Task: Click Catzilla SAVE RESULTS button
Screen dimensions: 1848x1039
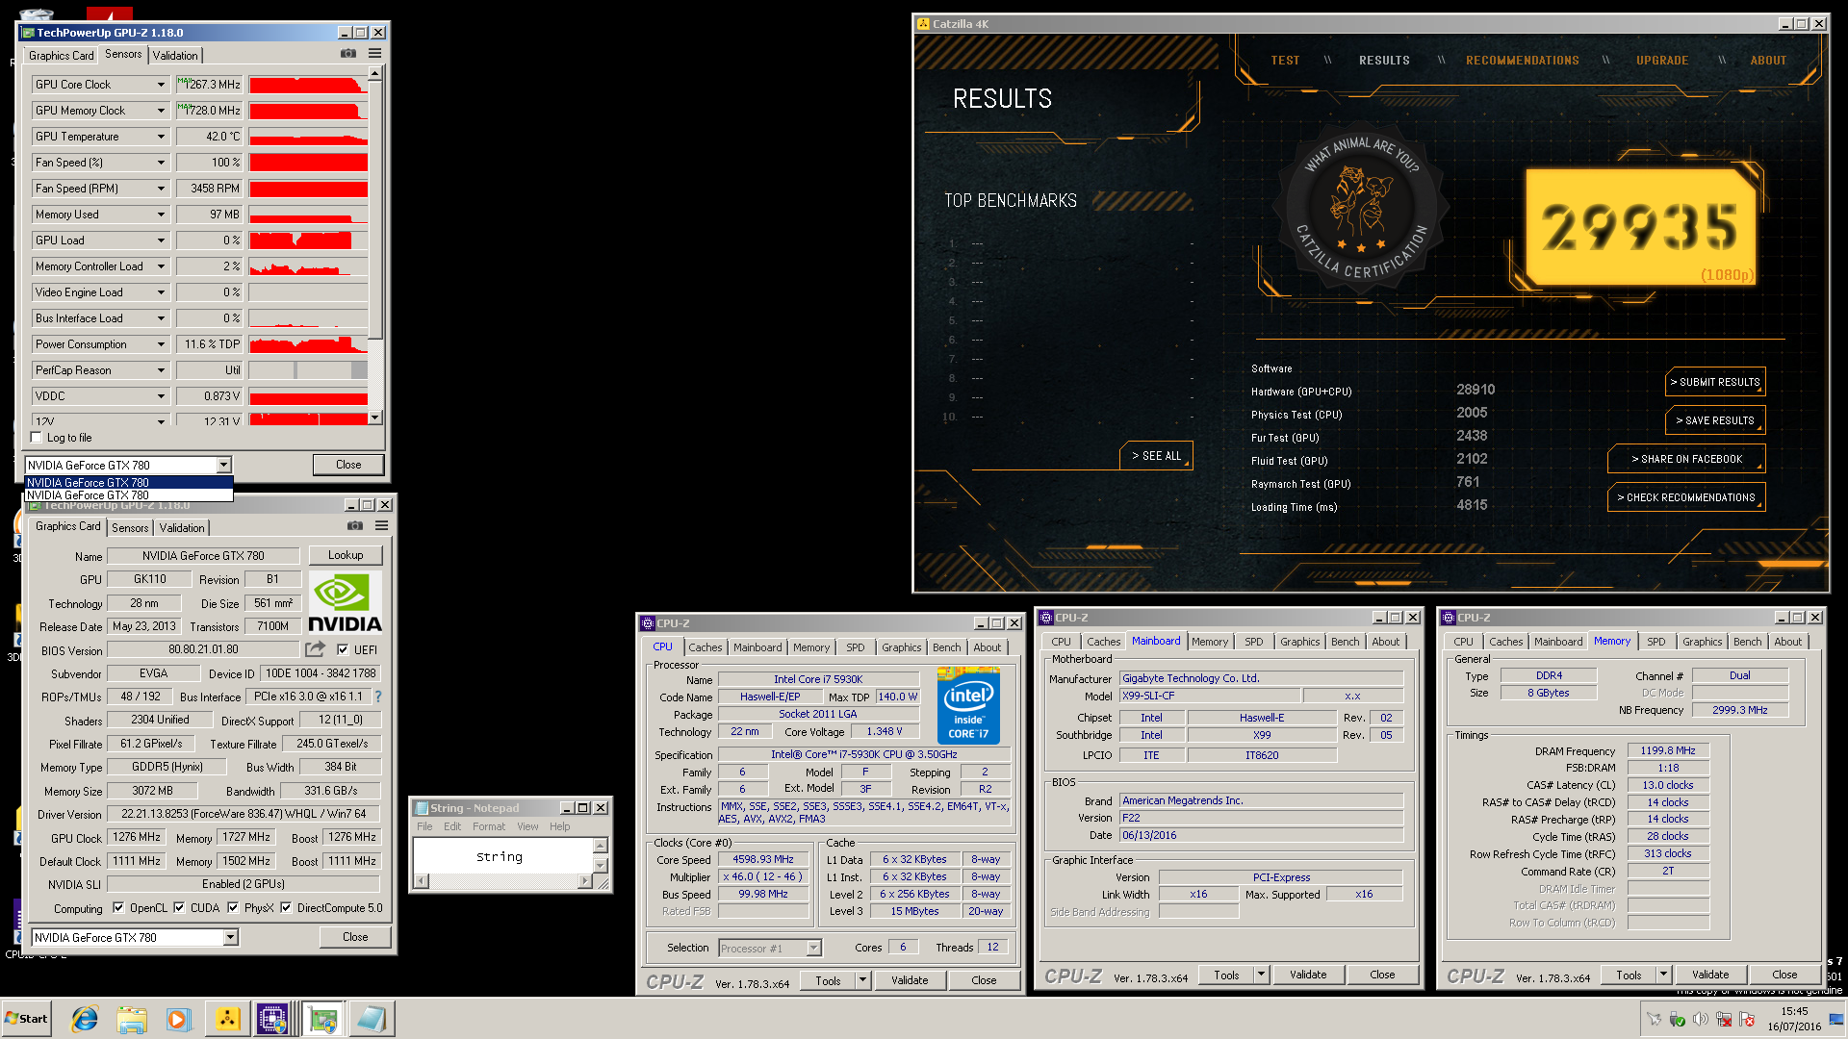Action: click(x=1716, y=420)
